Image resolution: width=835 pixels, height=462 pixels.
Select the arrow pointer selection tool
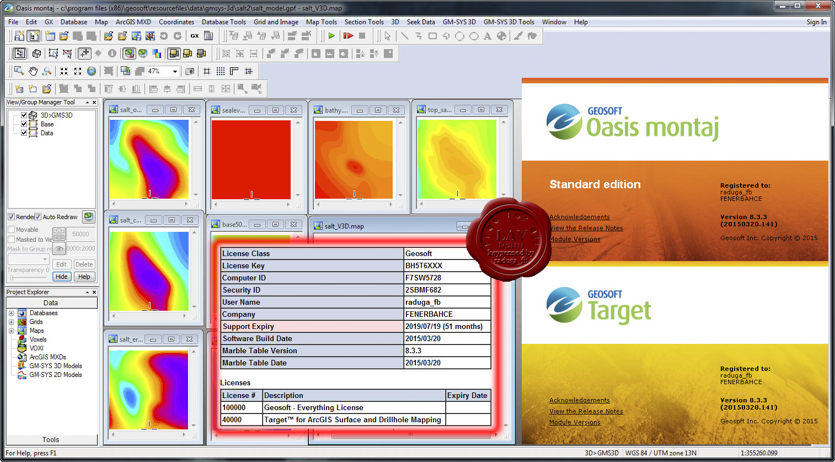pyautogui.click(x=388, y=36)
